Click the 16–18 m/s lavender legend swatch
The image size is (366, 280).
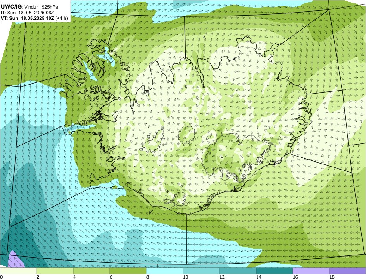[x=311, y=271]
